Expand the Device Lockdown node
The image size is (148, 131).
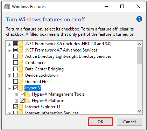pyautogui.click(x=9, y=76)
